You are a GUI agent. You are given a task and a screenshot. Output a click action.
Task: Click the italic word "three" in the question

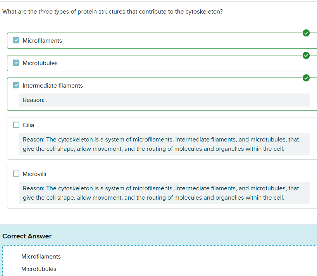coord(45,12)
